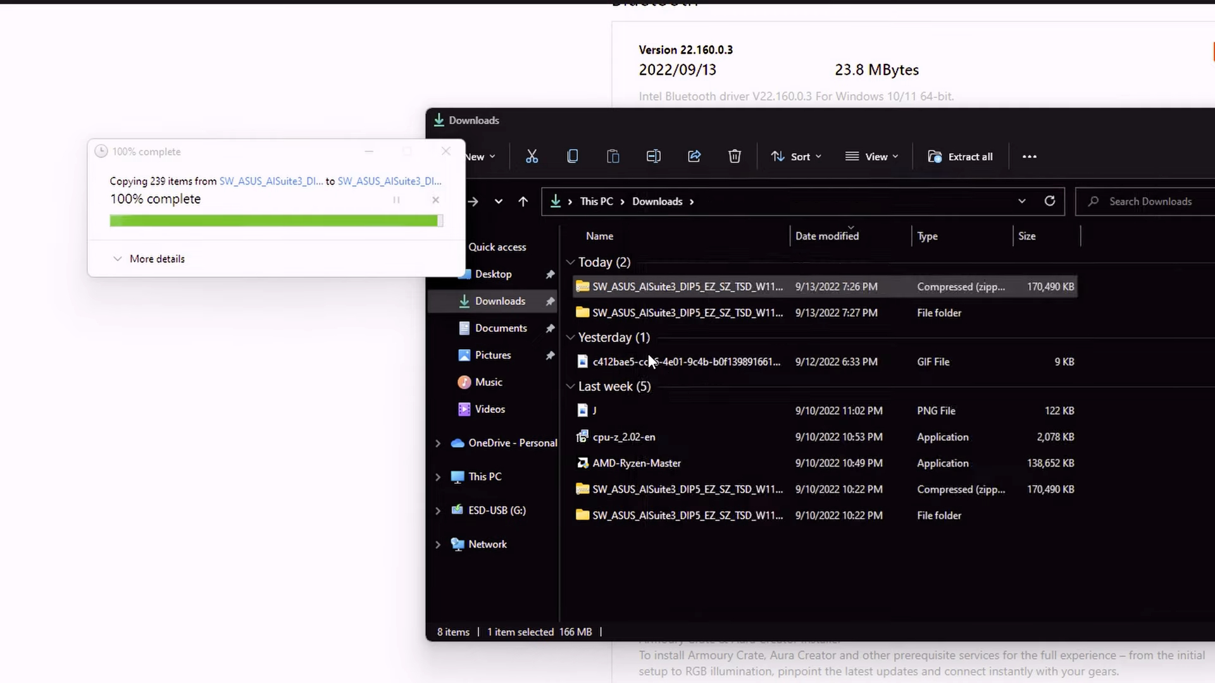Viewport: 1215px width, 683px height.
Task: Expand the ESD-USB (G:) tree node
Action: [437, 510]
